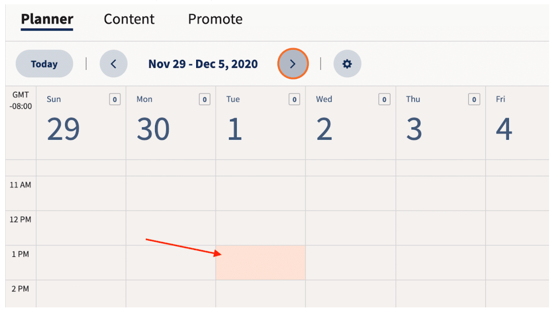
Task: Click the Thursday 11 AM time slot
Action: (440, 193)
